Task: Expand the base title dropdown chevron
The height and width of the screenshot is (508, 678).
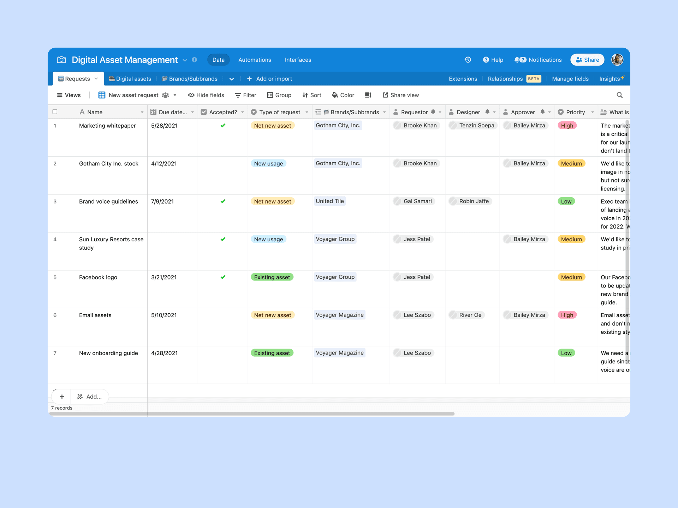Action: tap(185, 60)
